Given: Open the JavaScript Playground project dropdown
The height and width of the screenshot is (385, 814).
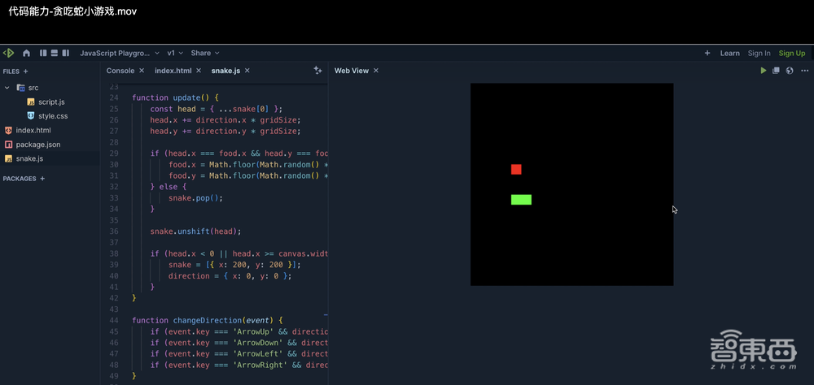Looking at the screenshot, I should click(120, 53).
